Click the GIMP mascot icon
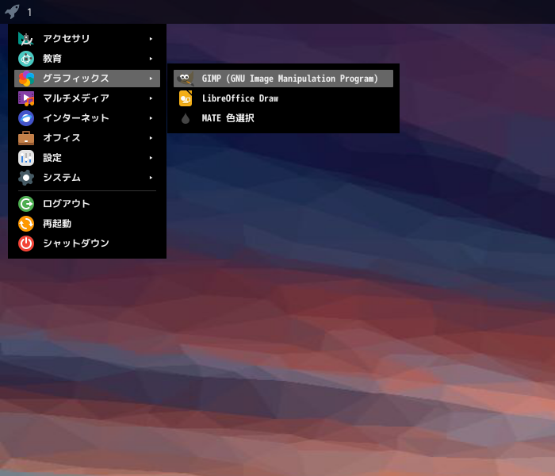Viewport: 555px width, 476px height. coord(185,79)
